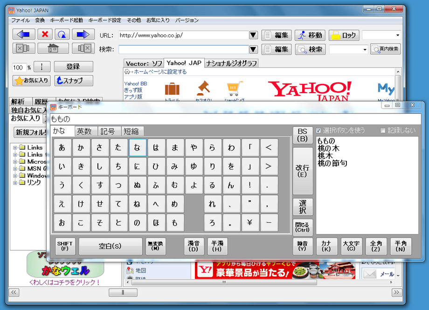
Task: Click the 地図 map icon in the page
Action: pos(130,270)
